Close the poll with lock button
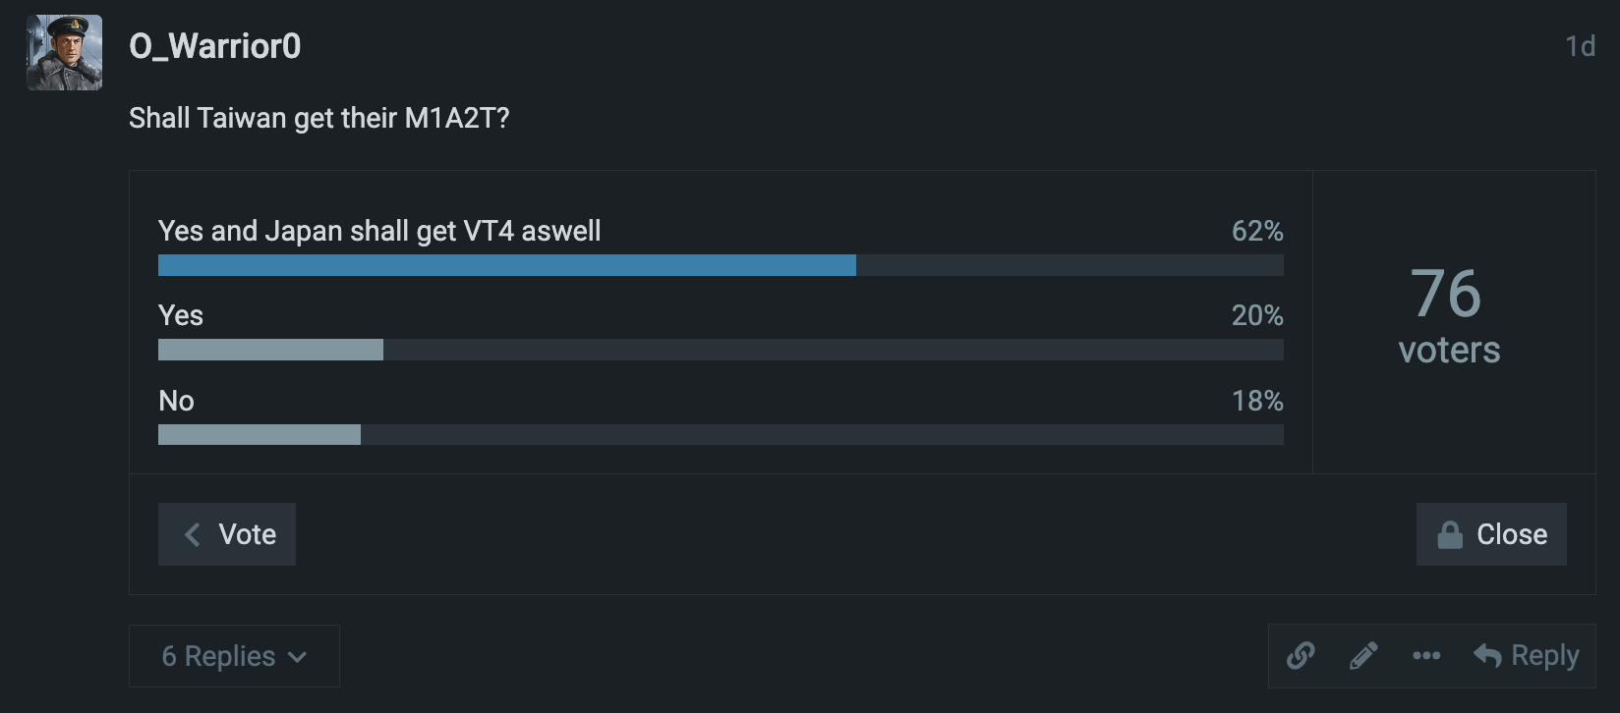1620x713 pixels. tap(1491, 534)
